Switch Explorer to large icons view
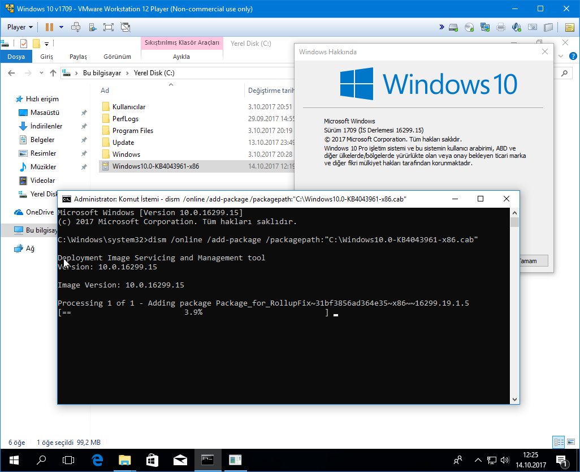The image size is (580, 472). pyautogui.click(x=571, y=441)
